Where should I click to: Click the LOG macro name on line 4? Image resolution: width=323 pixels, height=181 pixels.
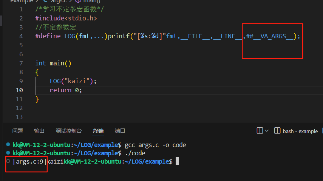pyautogui.click(x=70, y=36)
